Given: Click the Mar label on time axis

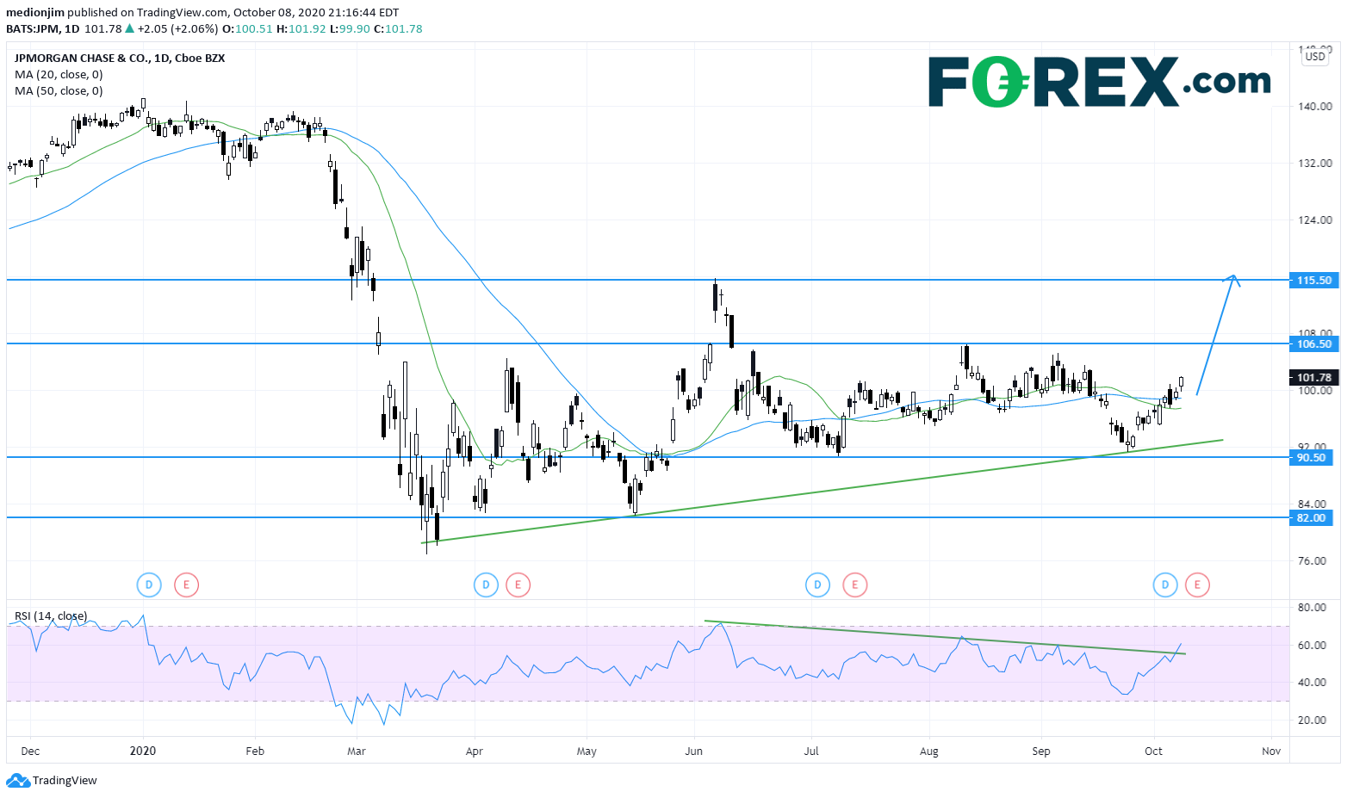Looking at the screenshot, I should point(357,752).
